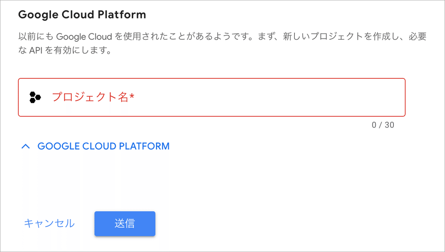Focus the プロジェクト名 input field
The image size is (445, 252).
click(211, 97)
